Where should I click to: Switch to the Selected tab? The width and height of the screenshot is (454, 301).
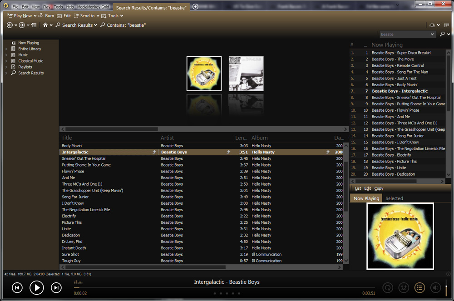[394, 198]
